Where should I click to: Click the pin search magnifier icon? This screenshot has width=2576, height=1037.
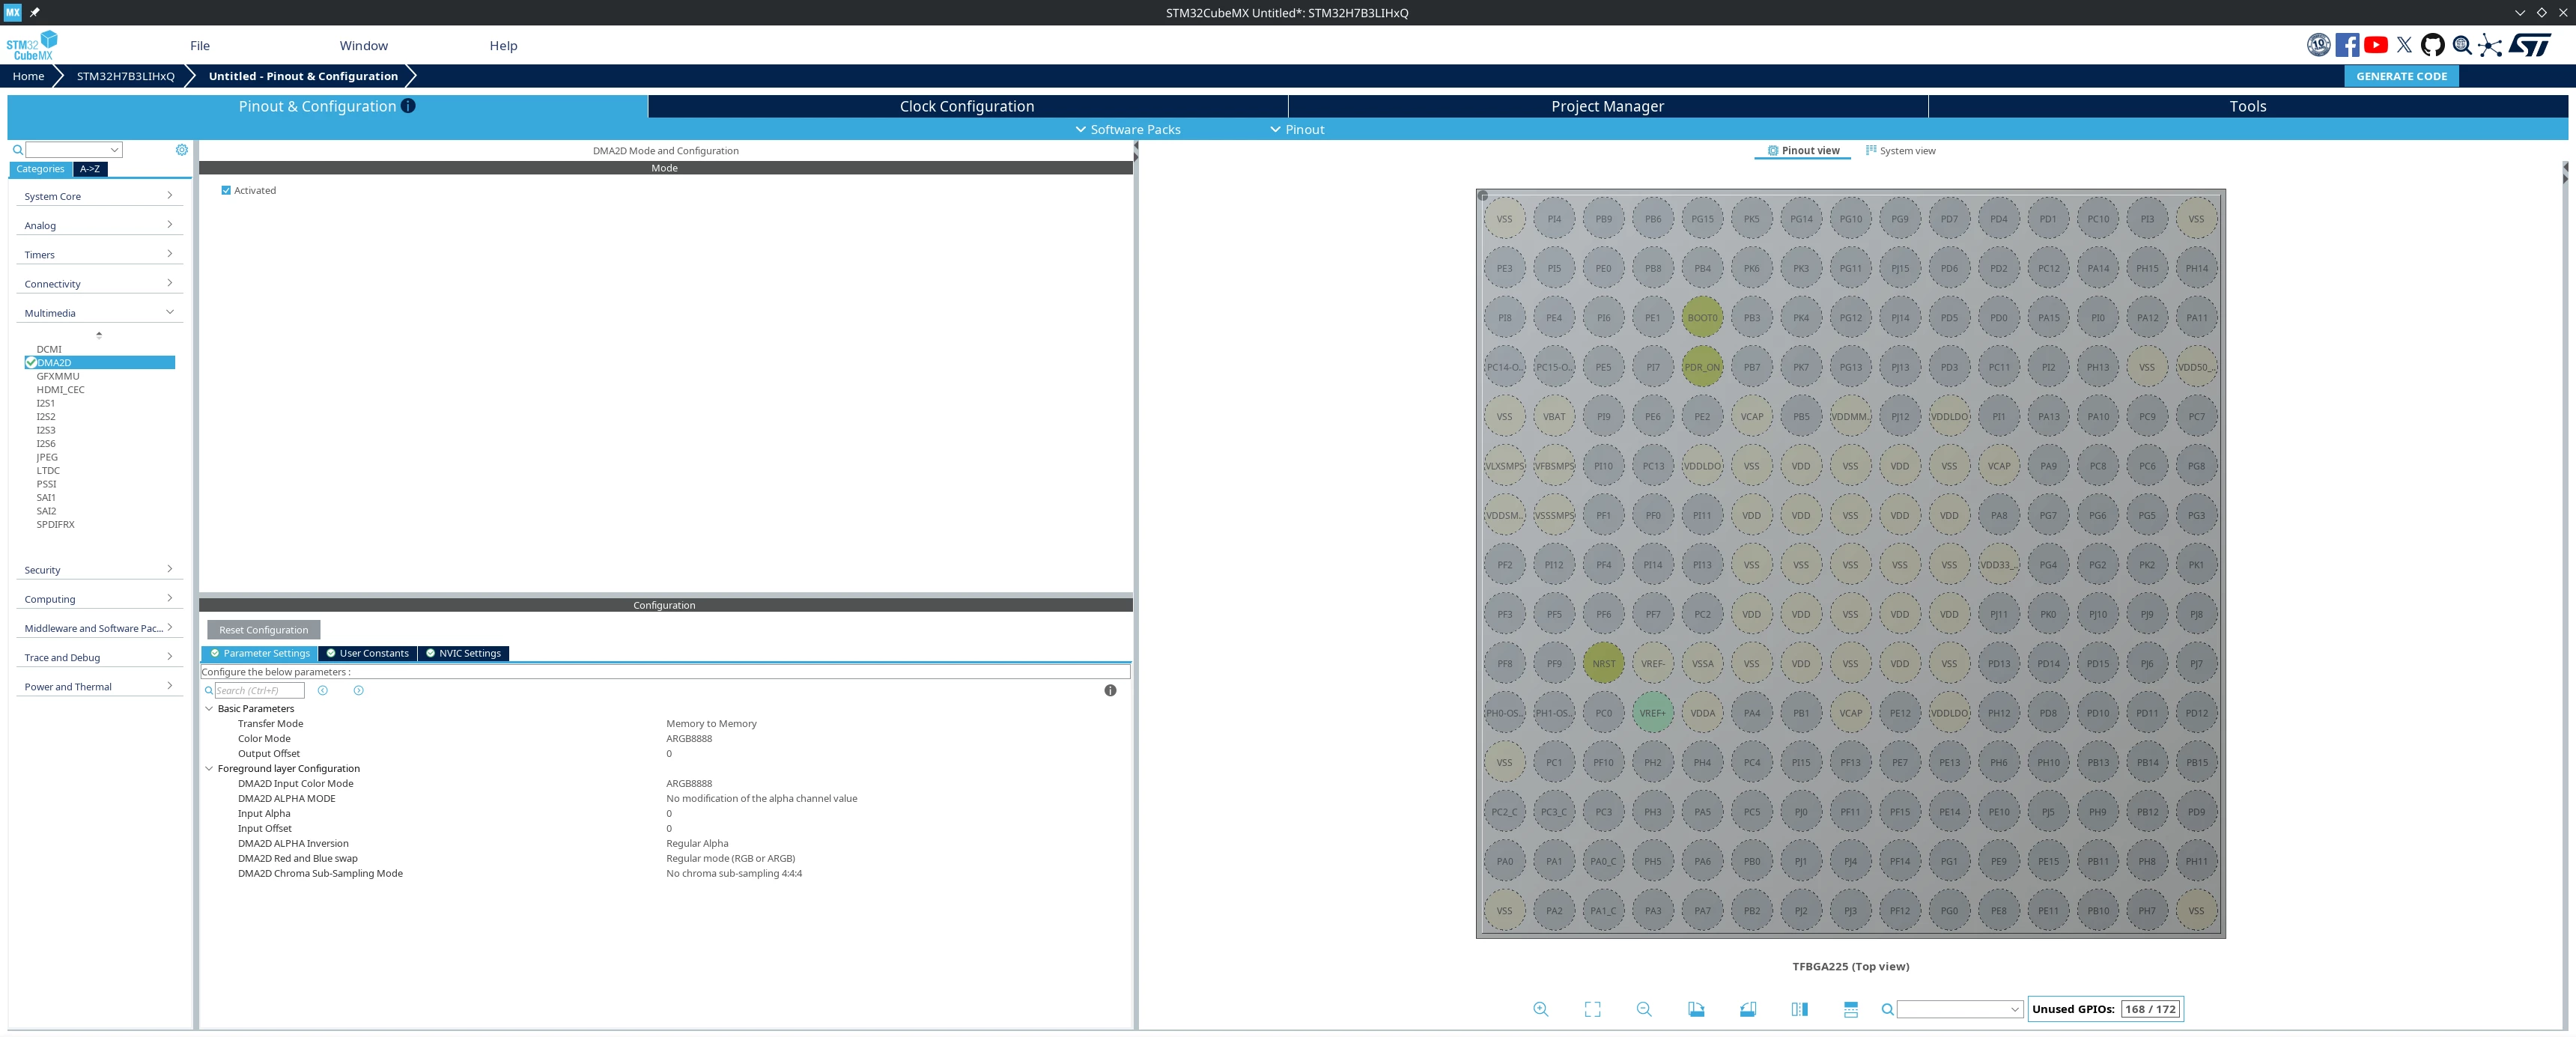pos(1887,1010)
